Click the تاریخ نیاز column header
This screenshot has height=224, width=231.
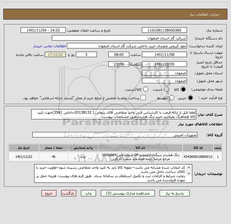coord(24,148)
